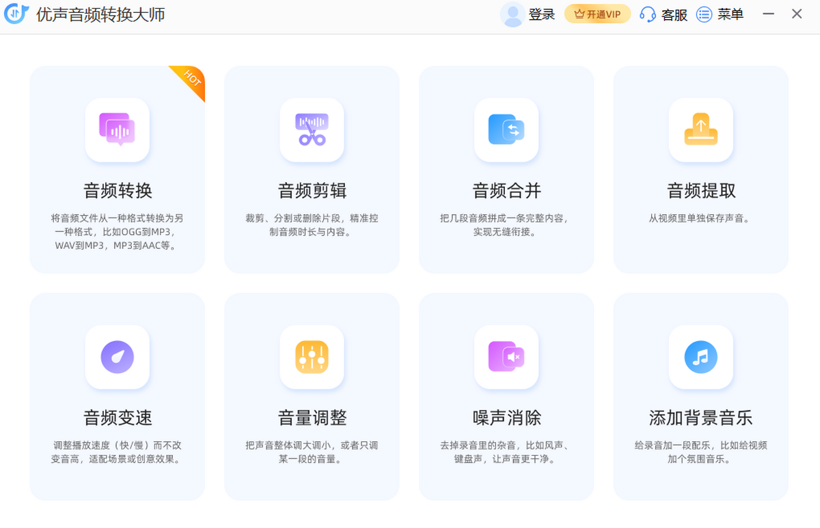Open the 音频剪辑 scissors editing icon

312,130
